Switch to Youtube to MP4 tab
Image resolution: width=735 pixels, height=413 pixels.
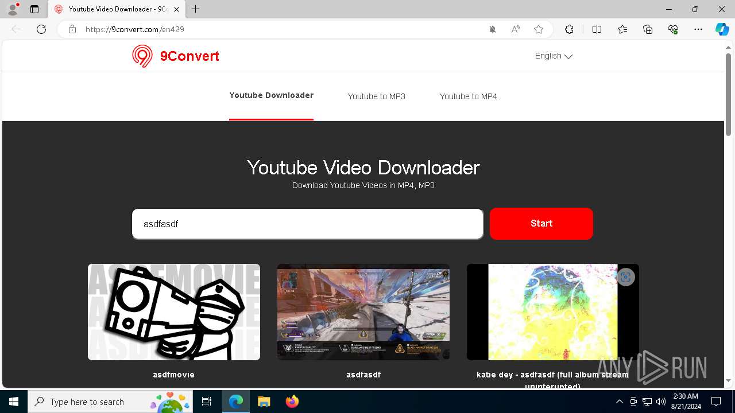[469, 96]
